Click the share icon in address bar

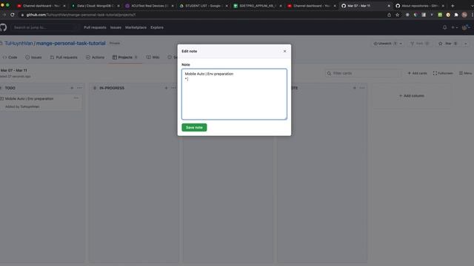click(389, 15)
